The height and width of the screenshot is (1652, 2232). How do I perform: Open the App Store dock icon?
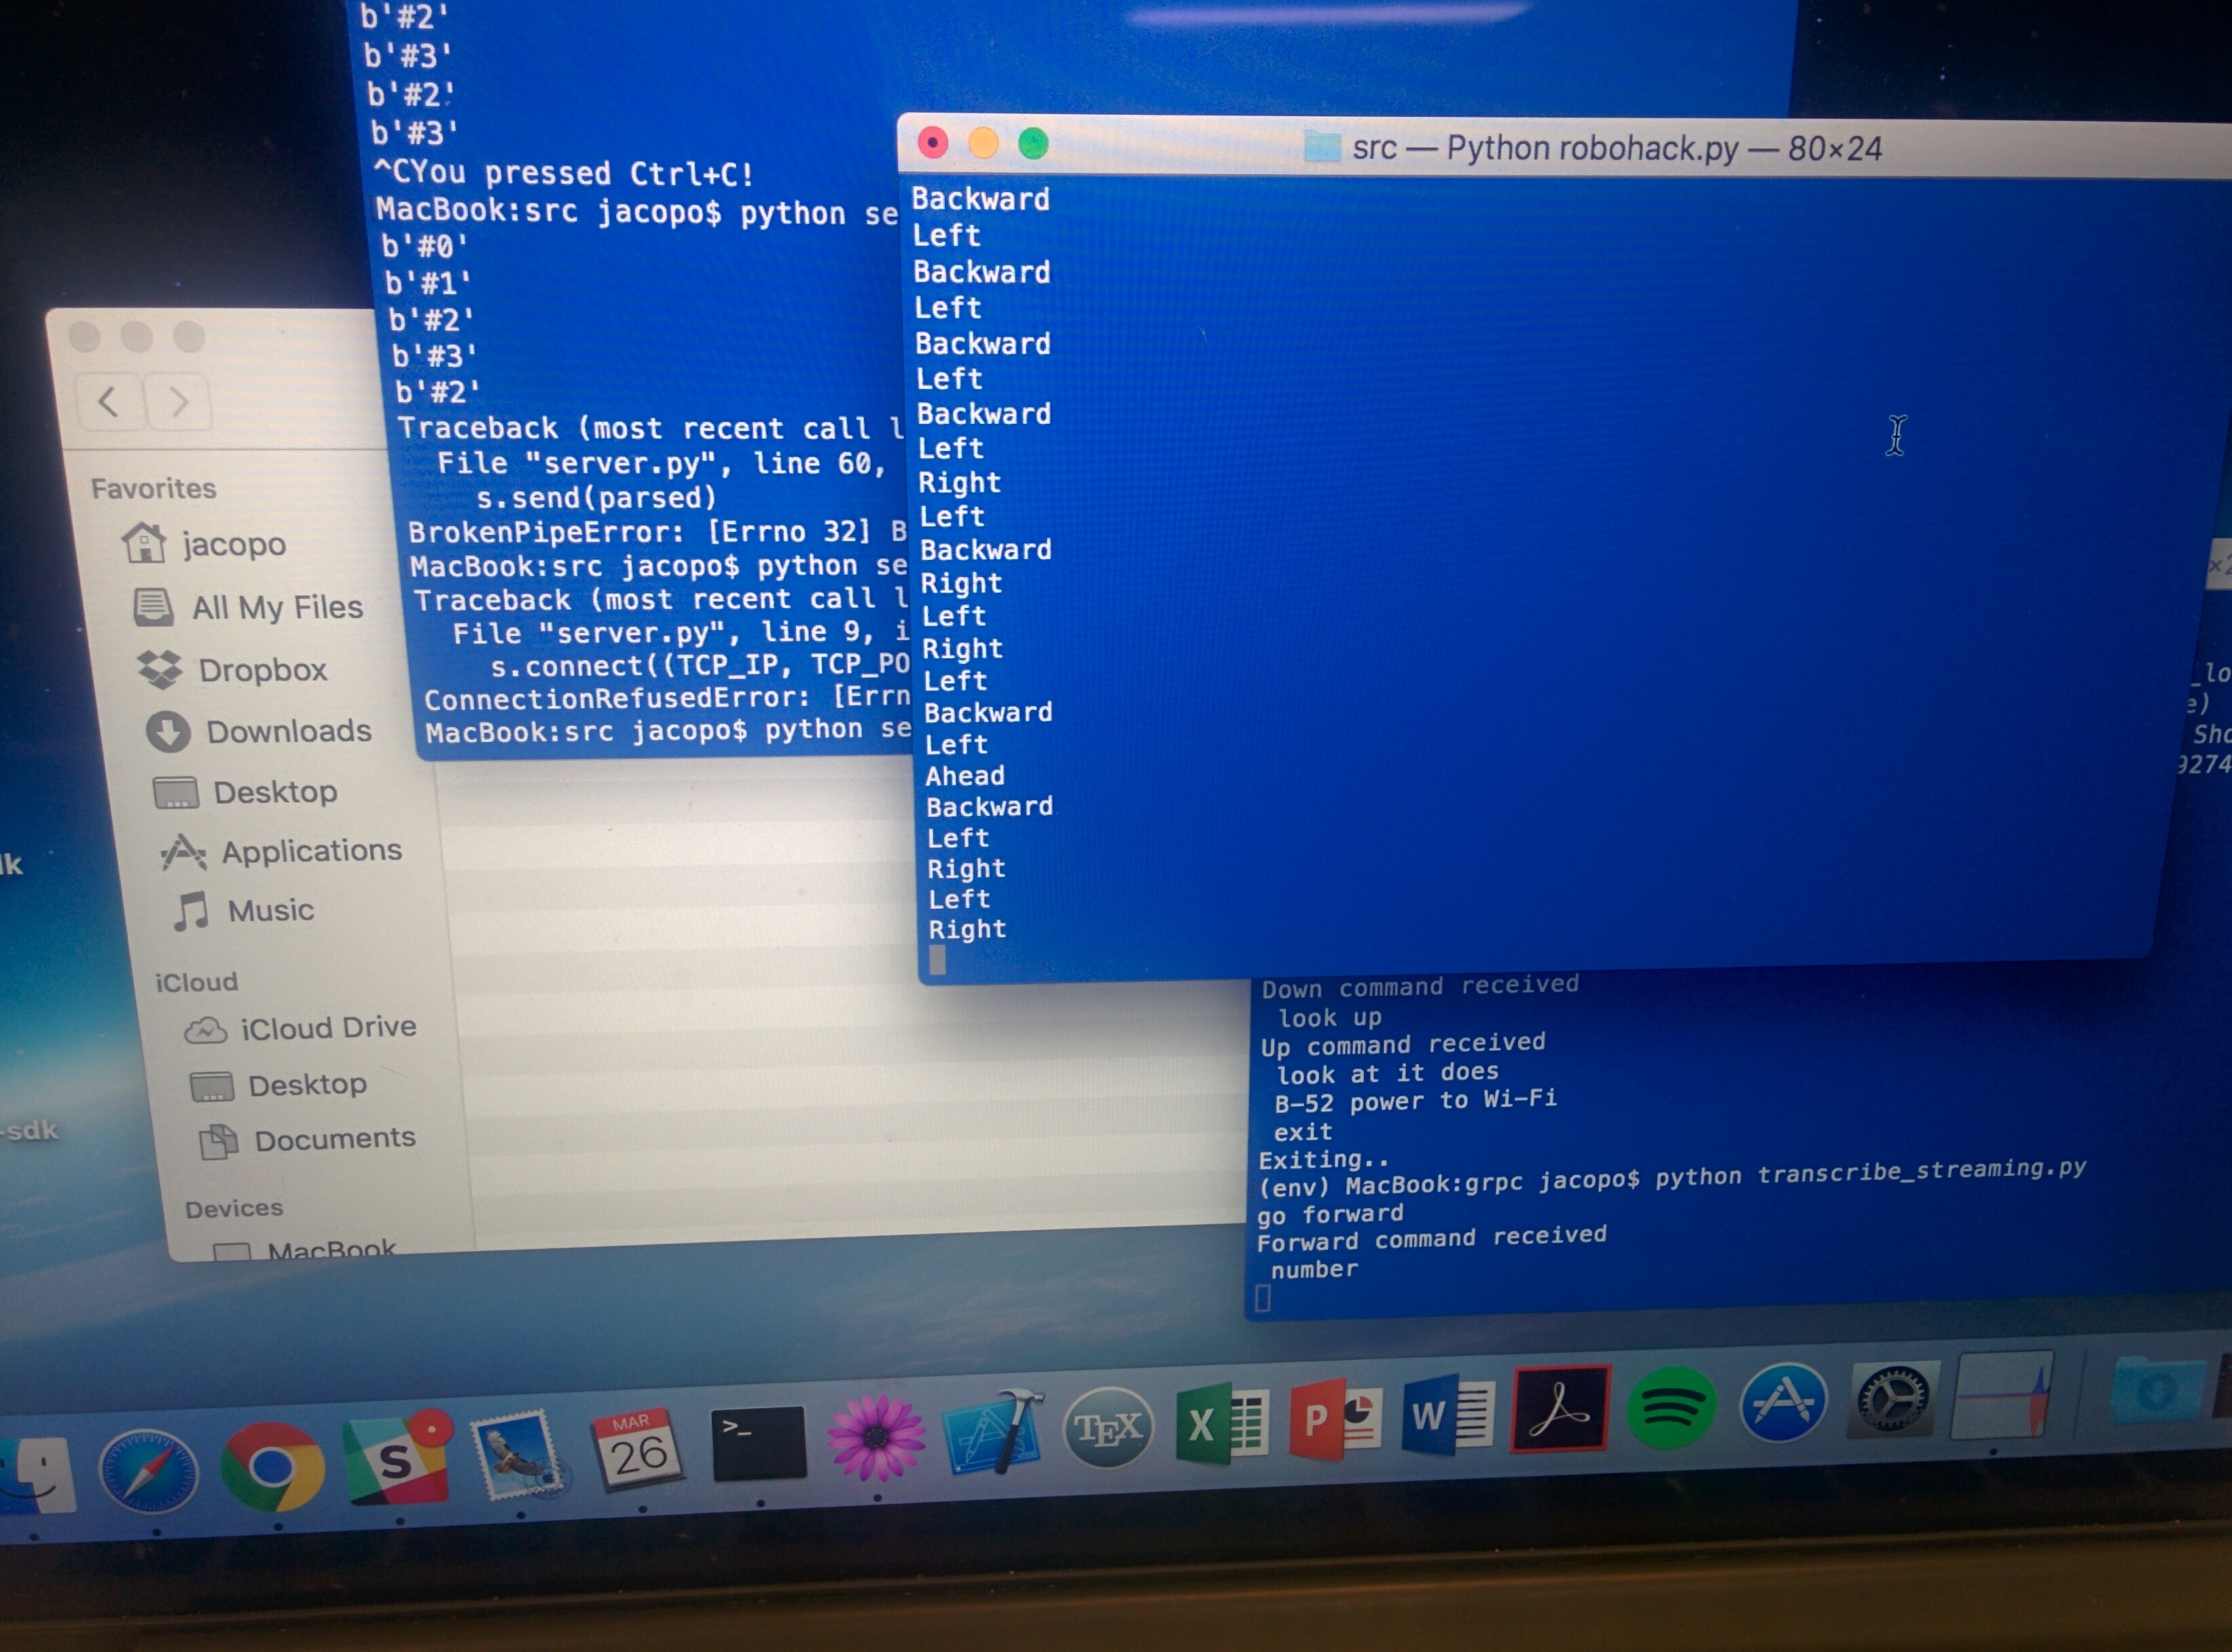tap(1783, 1403)
